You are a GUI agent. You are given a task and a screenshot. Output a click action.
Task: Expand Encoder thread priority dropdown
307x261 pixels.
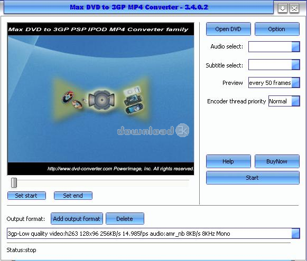tap(295, 101)
